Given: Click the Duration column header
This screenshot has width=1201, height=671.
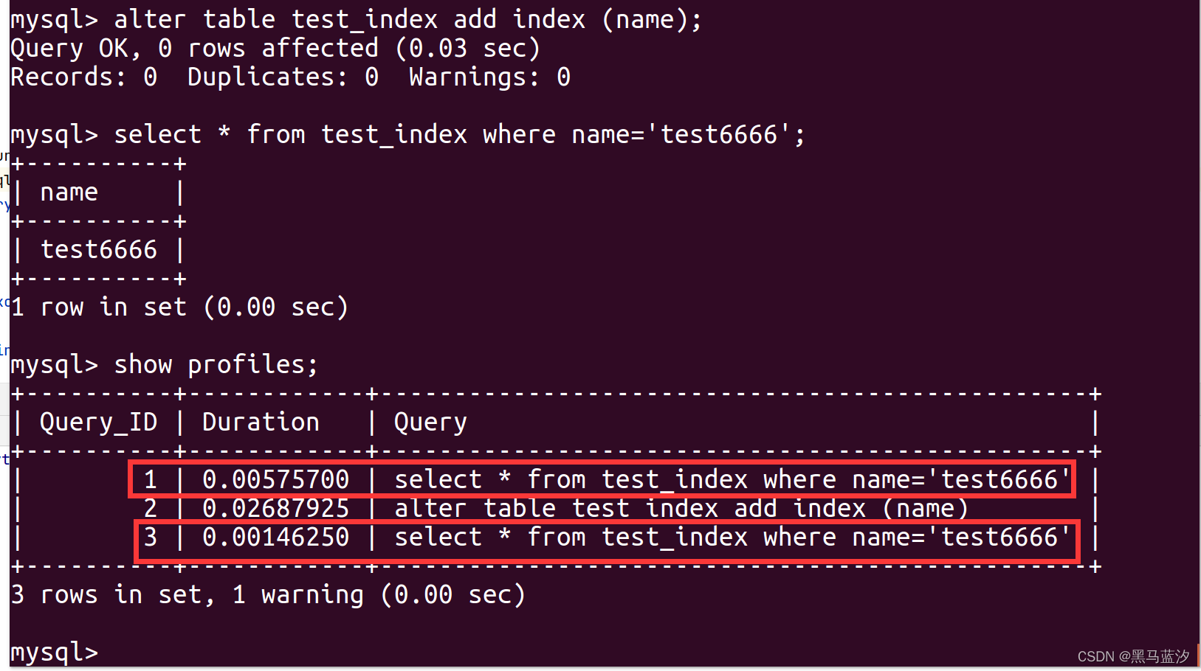Looking at the screenshot, I should click(x=261, y=422).
